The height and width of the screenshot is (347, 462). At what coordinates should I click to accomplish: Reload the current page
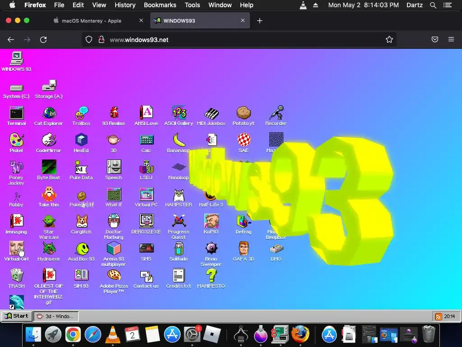pos(43,40)
